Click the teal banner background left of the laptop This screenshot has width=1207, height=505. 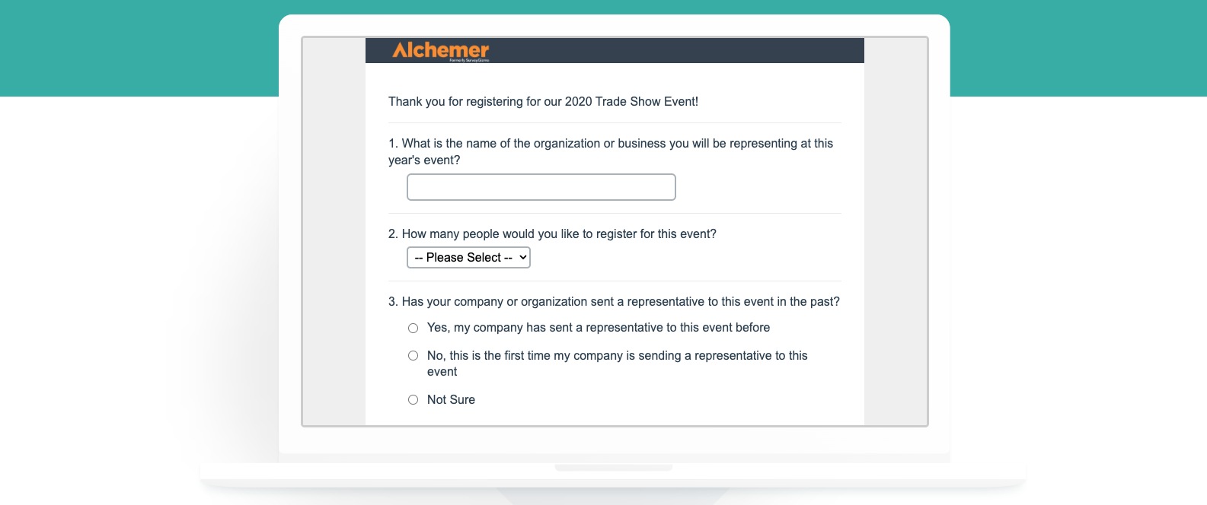click(x=137, y=47)
